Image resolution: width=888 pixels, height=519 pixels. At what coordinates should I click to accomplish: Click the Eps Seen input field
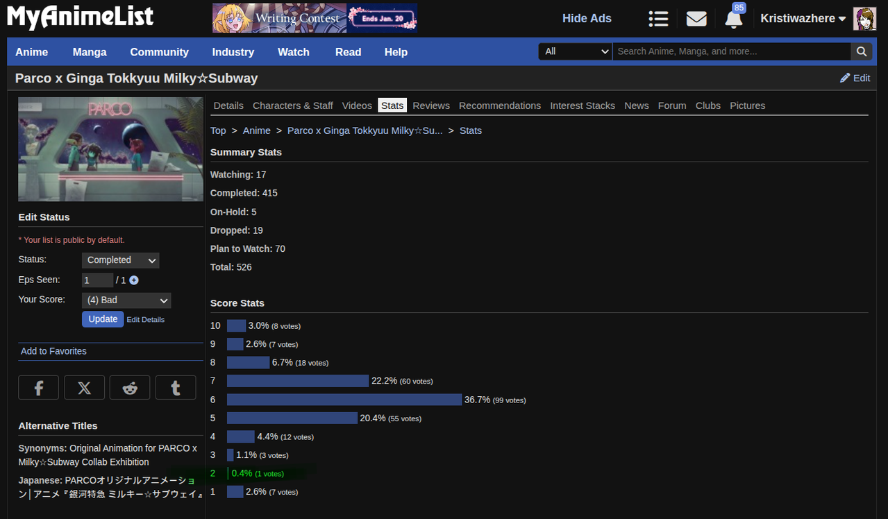(x=97, y=280)
